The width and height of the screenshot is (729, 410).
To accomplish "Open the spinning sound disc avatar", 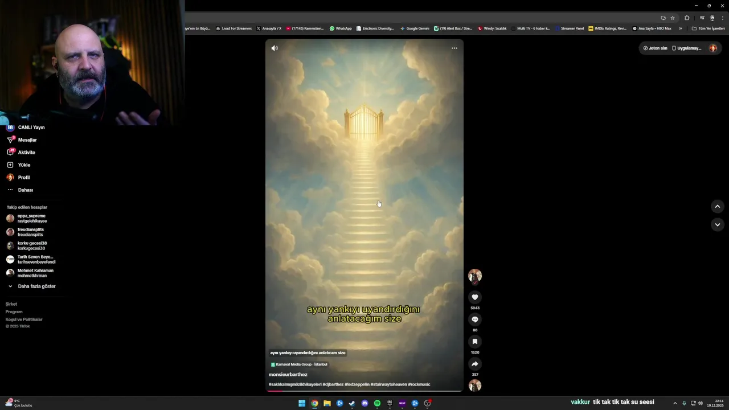I will pyautogui.click(x=475, y=386).
